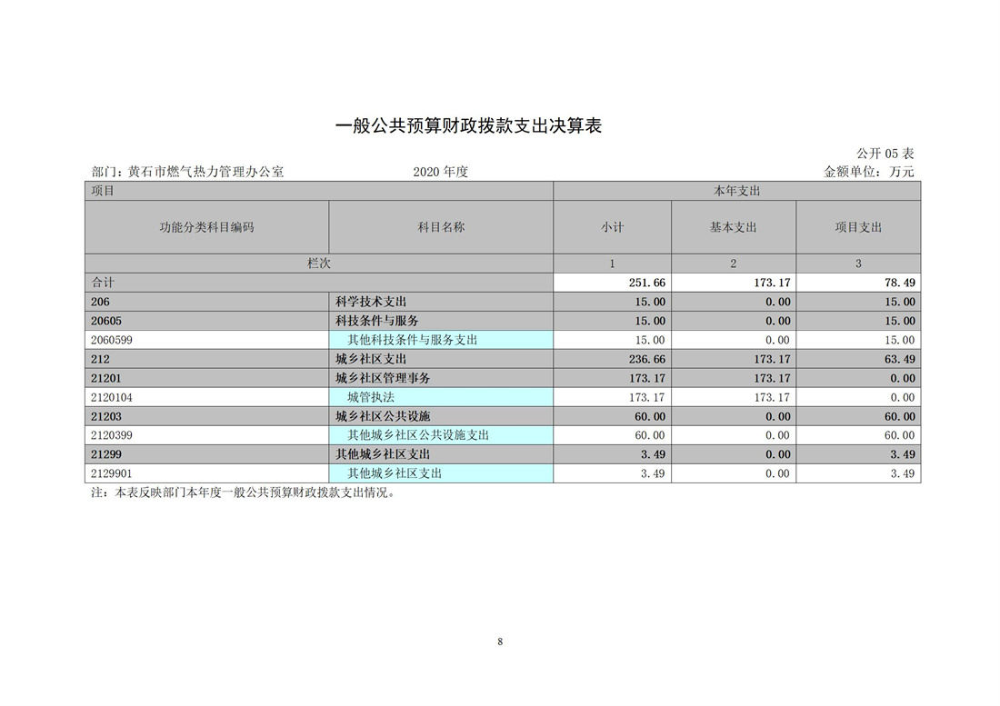The width and height of the screenshot is (1000, 706).
Task: Click the 2020 年度 text
Action: click(440, 172)
